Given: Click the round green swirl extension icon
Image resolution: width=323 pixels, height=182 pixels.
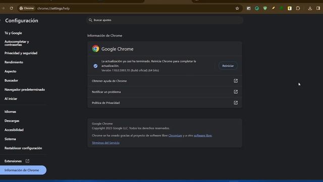Looking at the screenshot, I should click(257, 8).
